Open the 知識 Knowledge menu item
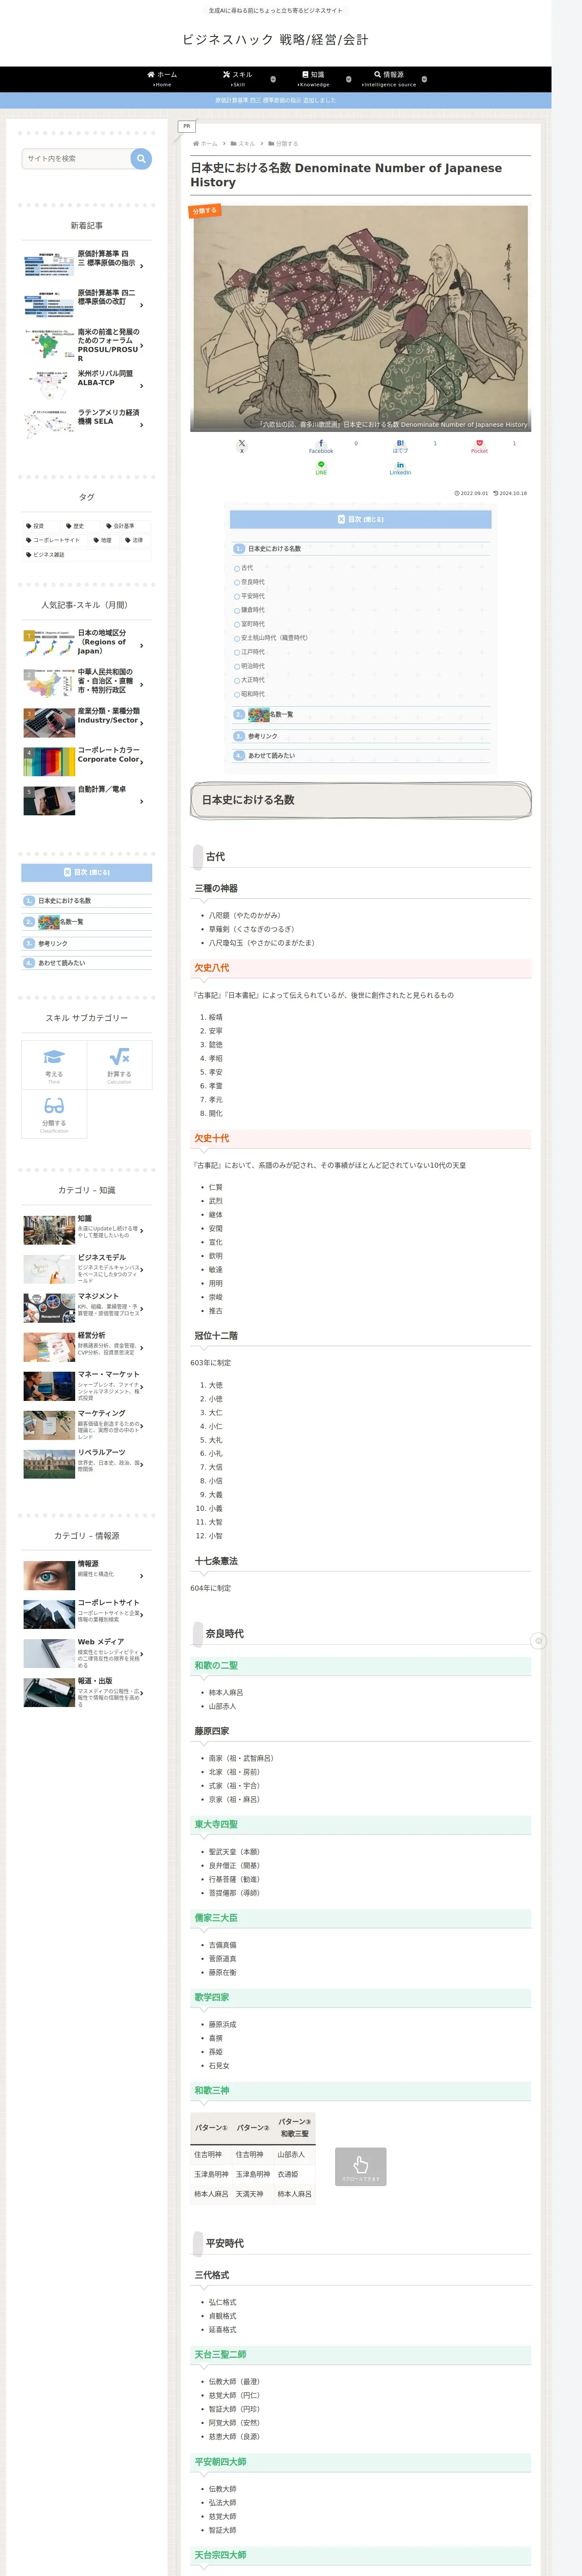 pos(313,79)
